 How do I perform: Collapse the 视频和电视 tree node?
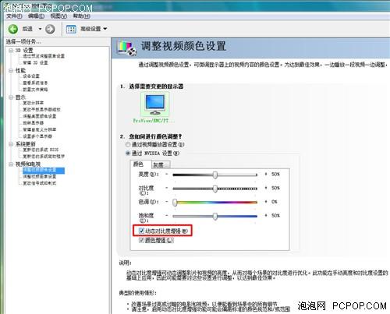pyautogui.click(x=11, y=164)
